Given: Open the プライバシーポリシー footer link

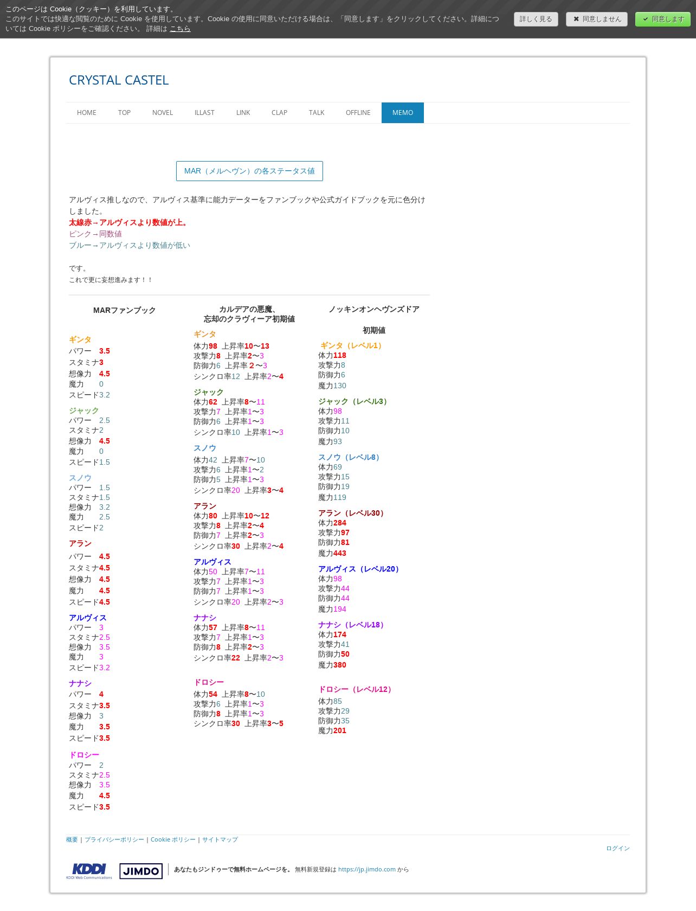Looking at the screenshot, I should 114,839.
